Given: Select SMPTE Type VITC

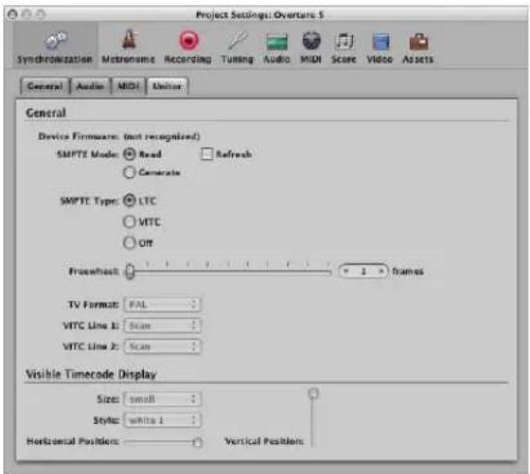Looking at the screenshot, I should pyautogui.click(x=130, y=222).
